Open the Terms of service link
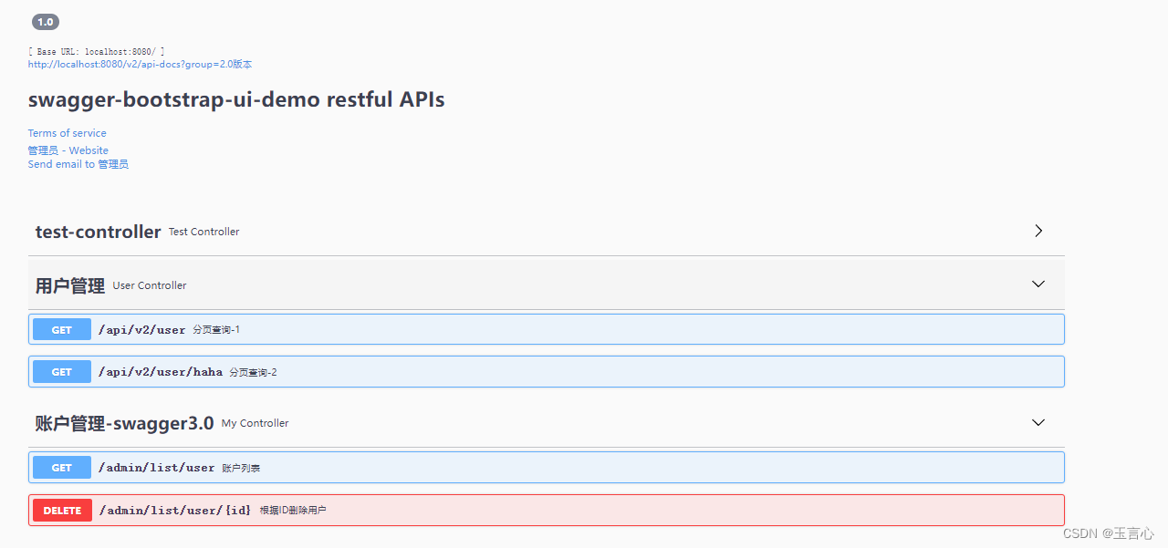The height and width of the screenshot is (548, 1168). [67, 133]
